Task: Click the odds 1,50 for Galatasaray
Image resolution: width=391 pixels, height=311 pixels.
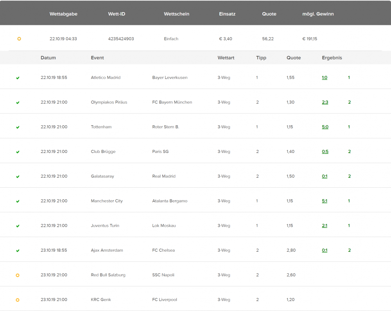Action: point(291,176)
